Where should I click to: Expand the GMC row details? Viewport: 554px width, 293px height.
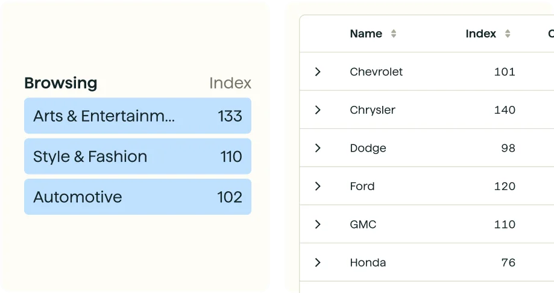coord(318,224)
